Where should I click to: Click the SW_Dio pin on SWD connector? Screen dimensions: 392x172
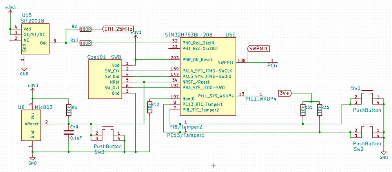click(x=112, y=76)
